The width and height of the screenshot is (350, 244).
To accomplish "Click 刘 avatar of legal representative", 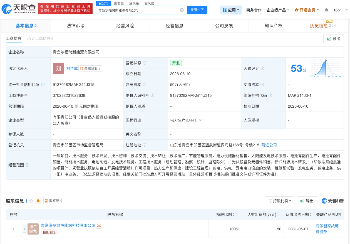I will click(x=58, y=68).
